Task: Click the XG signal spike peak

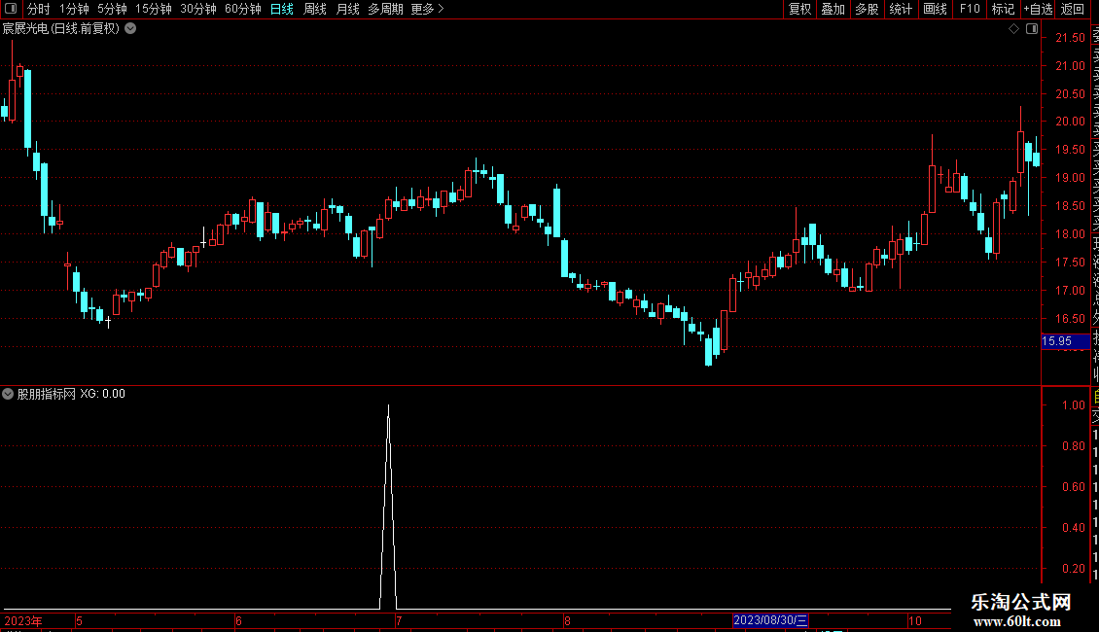Action: click(x=388, y=406)
